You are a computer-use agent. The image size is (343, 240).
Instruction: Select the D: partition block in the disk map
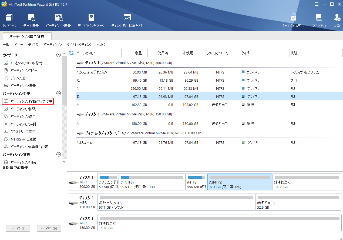(239, 182)
